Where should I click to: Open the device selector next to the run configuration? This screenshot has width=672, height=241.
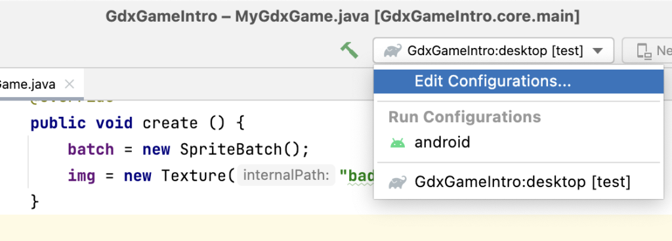[x=647, y=51]
